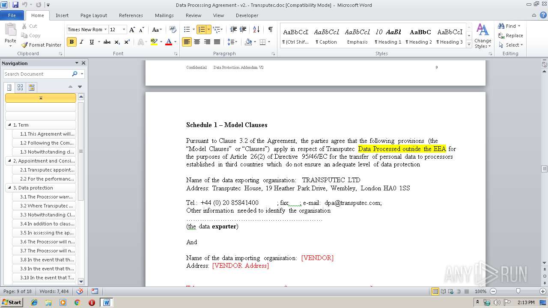Viewport: 548px width, 308px height.
Task: Open Windows Start menu
Action: click(12, 302)
